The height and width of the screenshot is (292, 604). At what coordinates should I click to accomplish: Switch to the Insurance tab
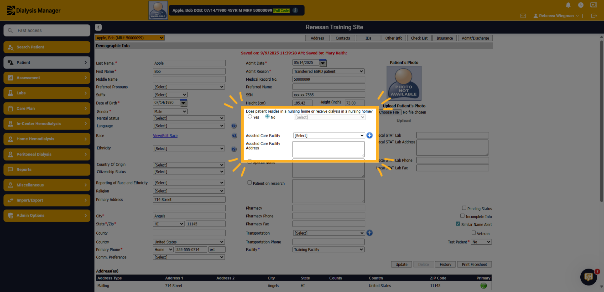tap(444, 38)
